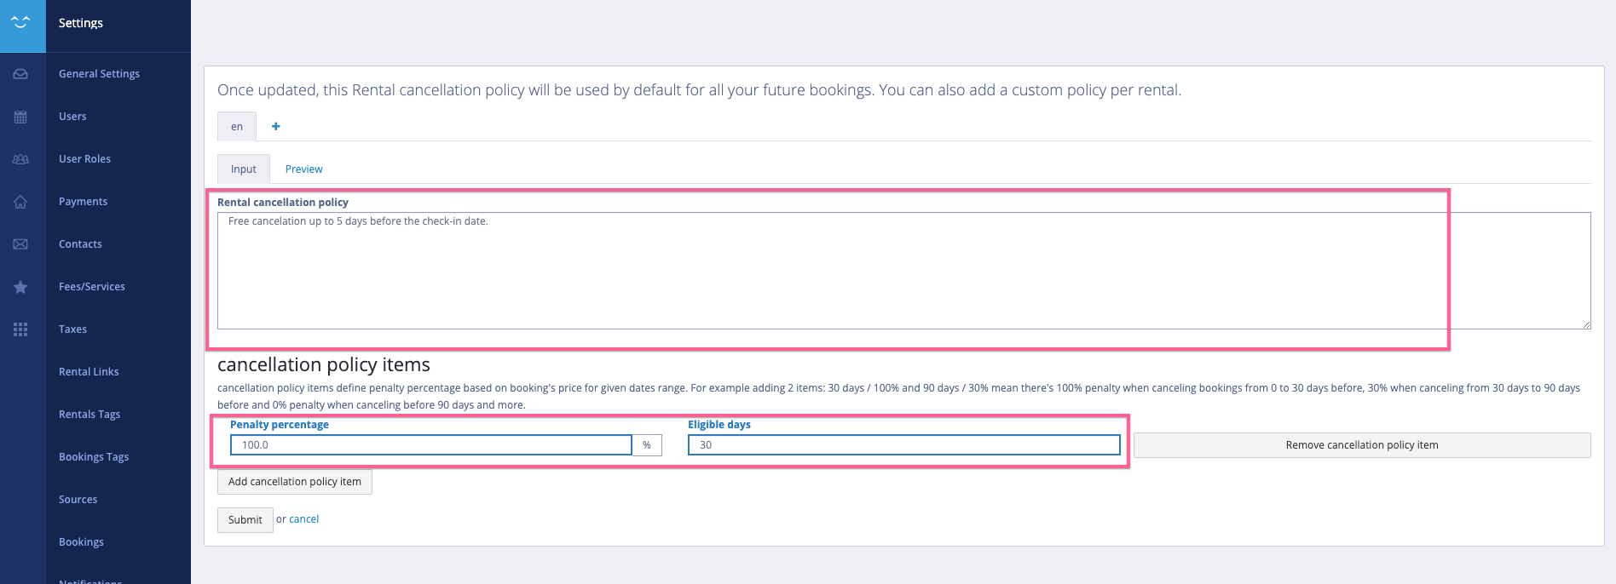Add a language with plus icon
The image size is (1616, 584).
[275, 126]
